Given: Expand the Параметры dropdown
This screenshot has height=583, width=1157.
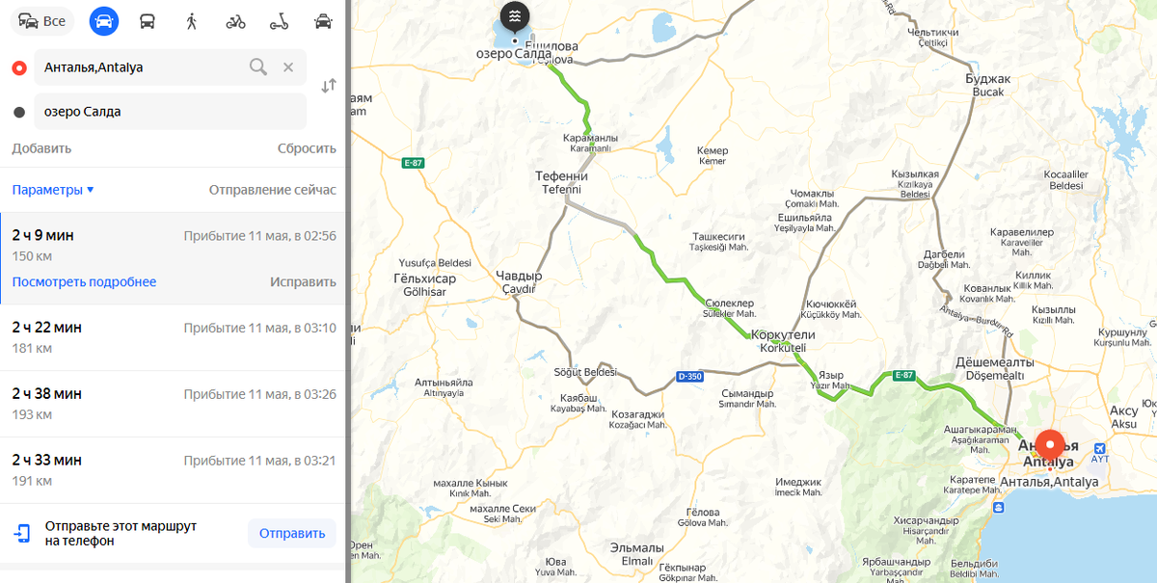Looking at the screenshot, I should pos(53,190).
